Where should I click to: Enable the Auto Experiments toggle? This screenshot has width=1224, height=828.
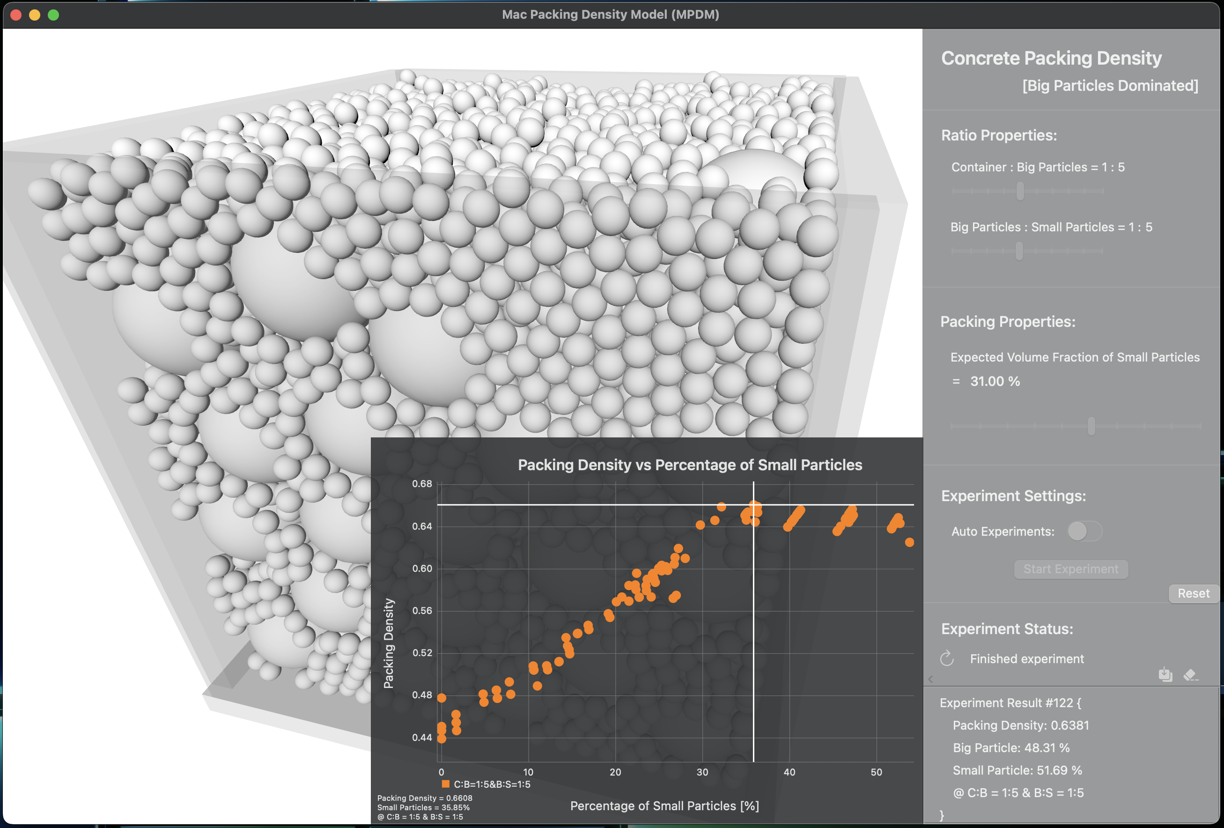click(1084, 531)
